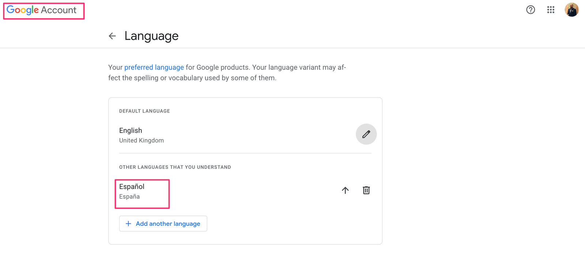This screenshot has height=274, width=585.
Task: Edit default language with pencil icon
Action: click(x=366, y=134)
